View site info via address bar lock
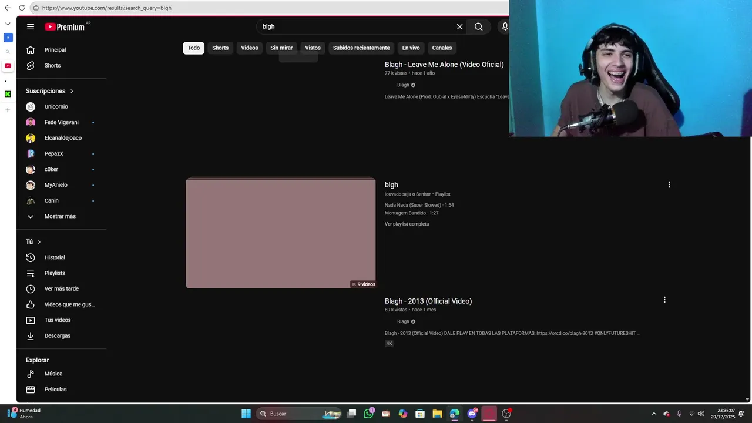 (x=36, y=8)
